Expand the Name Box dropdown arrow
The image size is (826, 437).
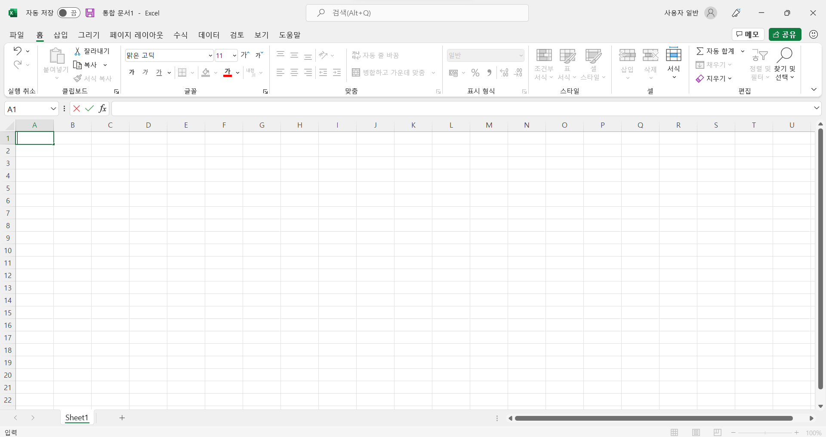click(53, 109)
